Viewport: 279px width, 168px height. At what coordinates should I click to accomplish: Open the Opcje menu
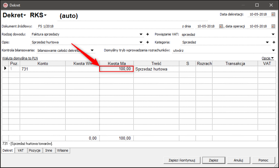[x=268, y=58]
